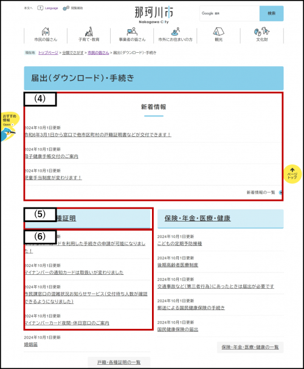Click the 新着情報 section heading text
The image size is (304, 369).
coord(154,107)
